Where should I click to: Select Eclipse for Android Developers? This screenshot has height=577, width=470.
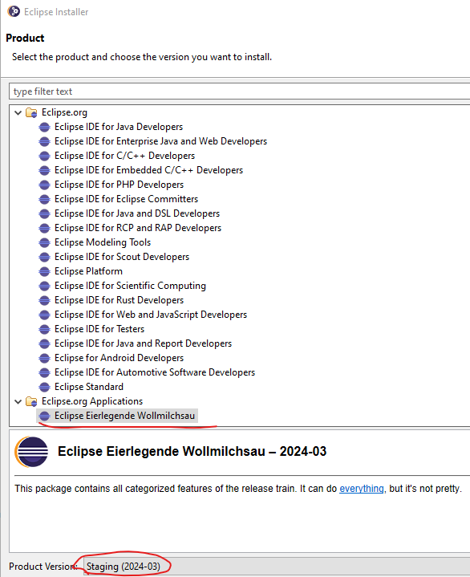click(120, 358)
